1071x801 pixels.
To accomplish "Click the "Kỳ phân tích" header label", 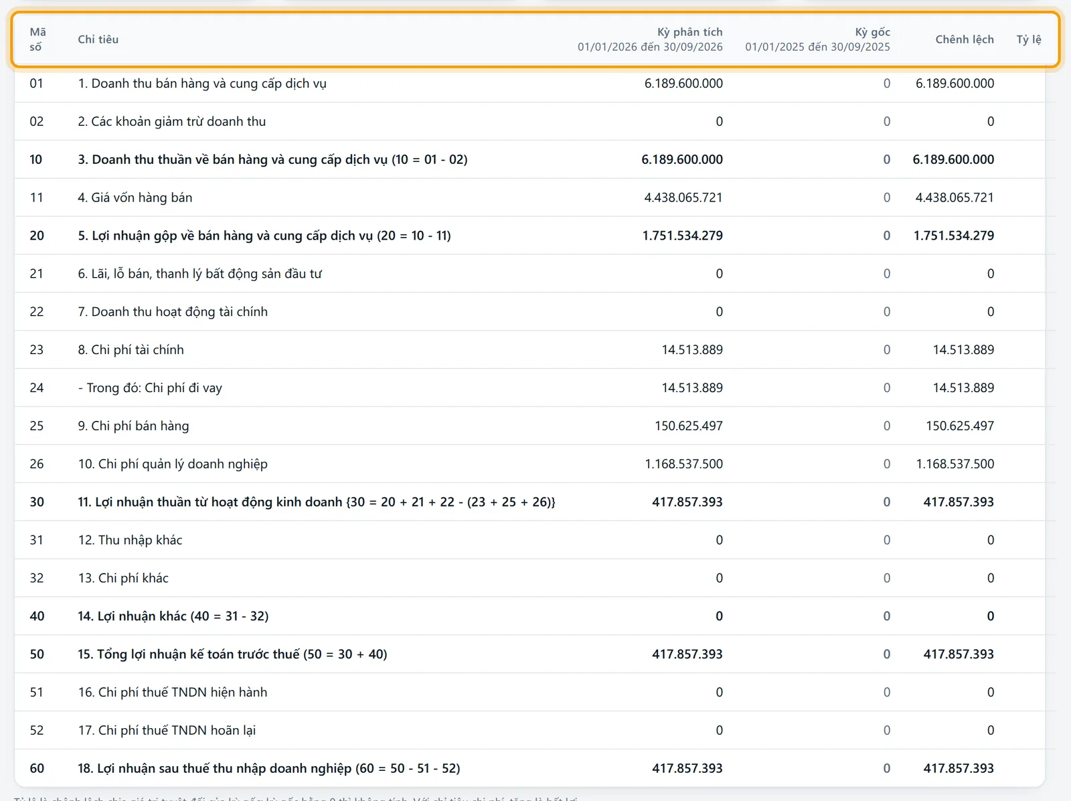I will 689,32.
